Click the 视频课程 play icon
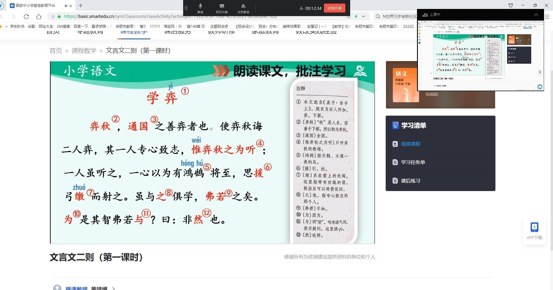 pyautogui.click(x=395, y=144)
